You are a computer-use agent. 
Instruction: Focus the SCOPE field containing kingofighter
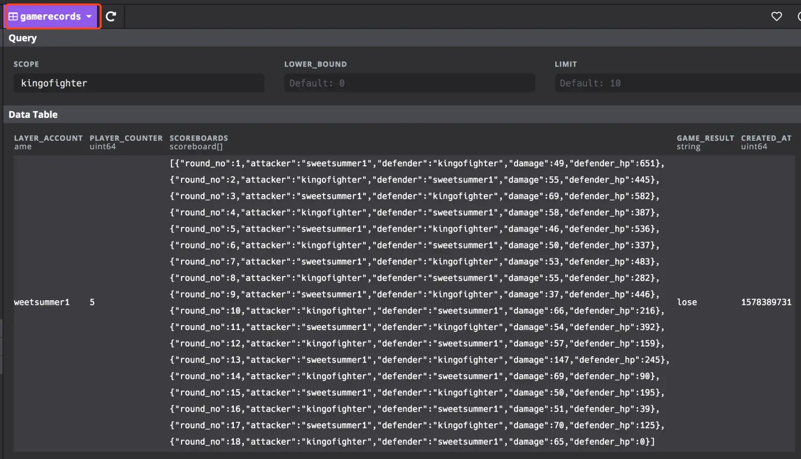(139, 83)
